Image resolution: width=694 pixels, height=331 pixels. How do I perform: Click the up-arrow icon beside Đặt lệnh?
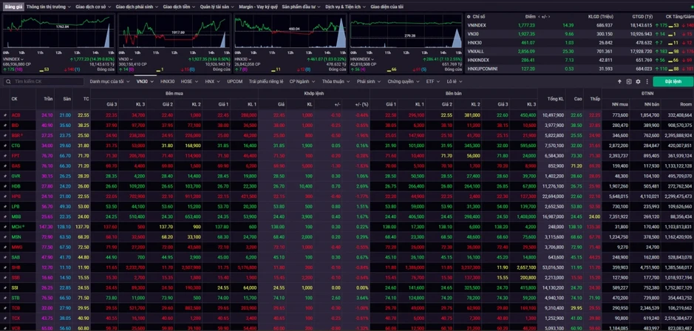click(619, 82)
